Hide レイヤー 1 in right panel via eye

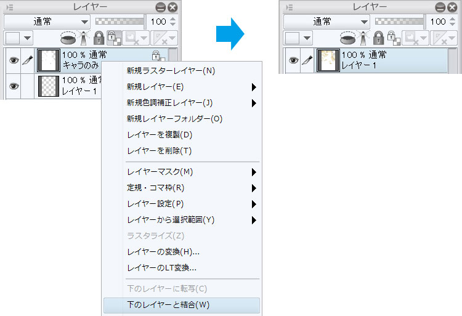tap(293, 60)
